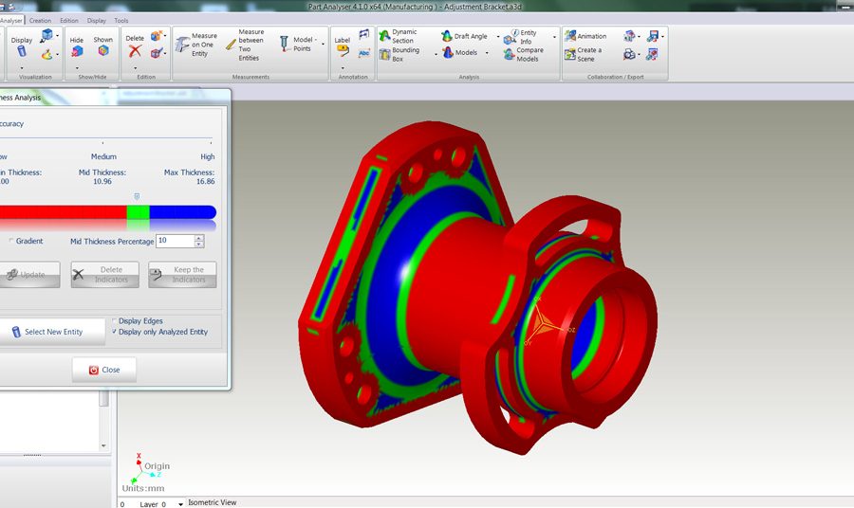This screenshot has width=854, height=508.
Task: Increase Mid Thickness Percentage with up stepper
Action: [199, 238]
